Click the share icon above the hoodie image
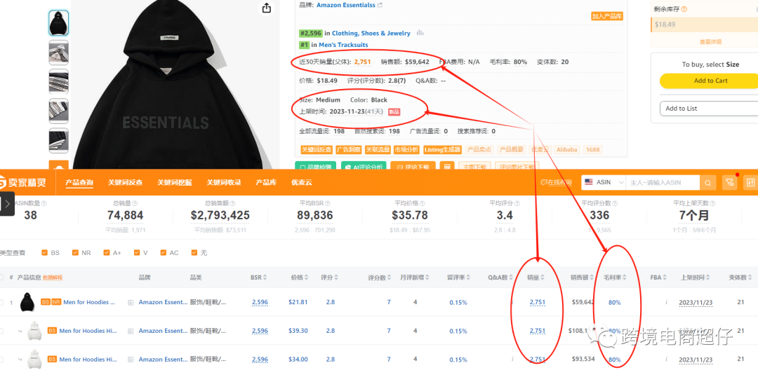 267,8
